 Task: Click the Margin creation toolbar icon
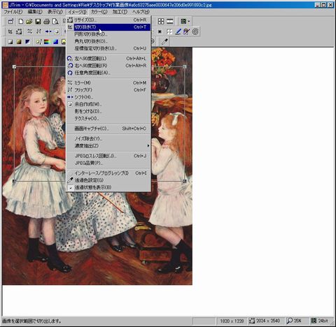pyautogui.click(x=57, y=31)
